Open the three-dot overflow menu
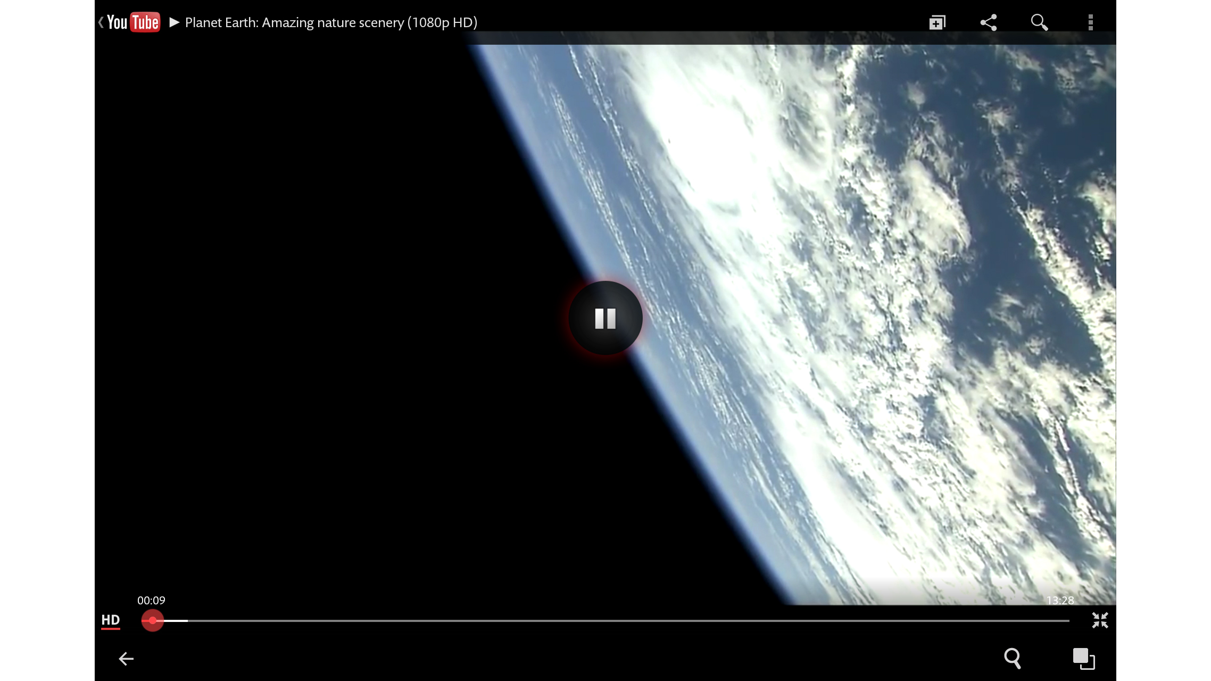This screenshot has width=1211, height=681. (x=1090, y=22)
